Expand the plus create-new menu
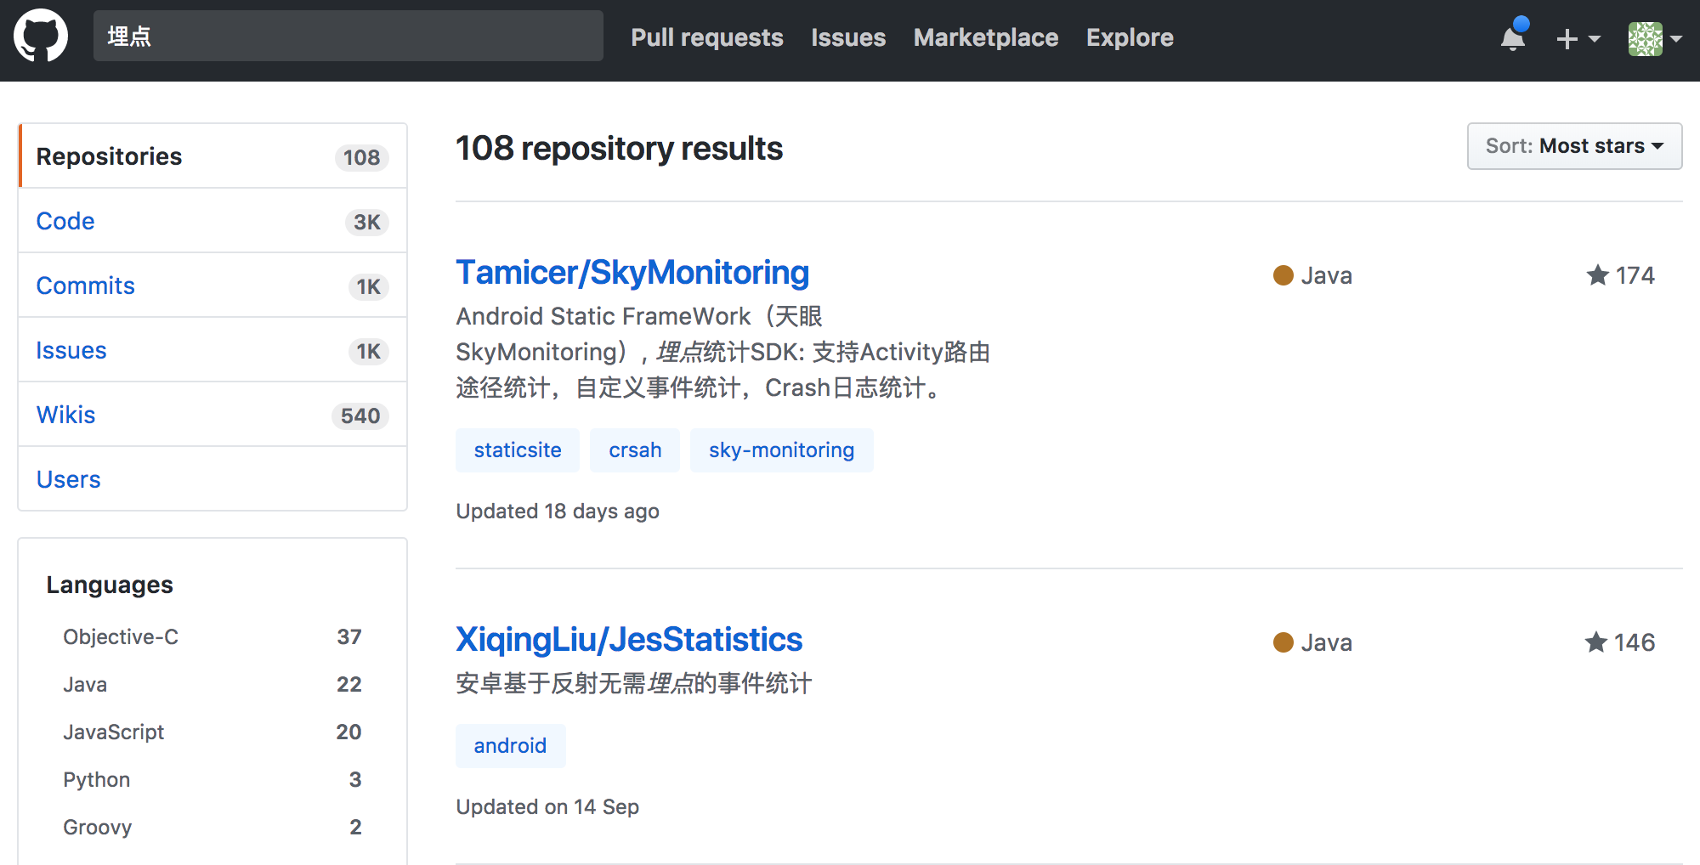The image size is (1700, 865). pyautogui.click(x=1578, y=38)
